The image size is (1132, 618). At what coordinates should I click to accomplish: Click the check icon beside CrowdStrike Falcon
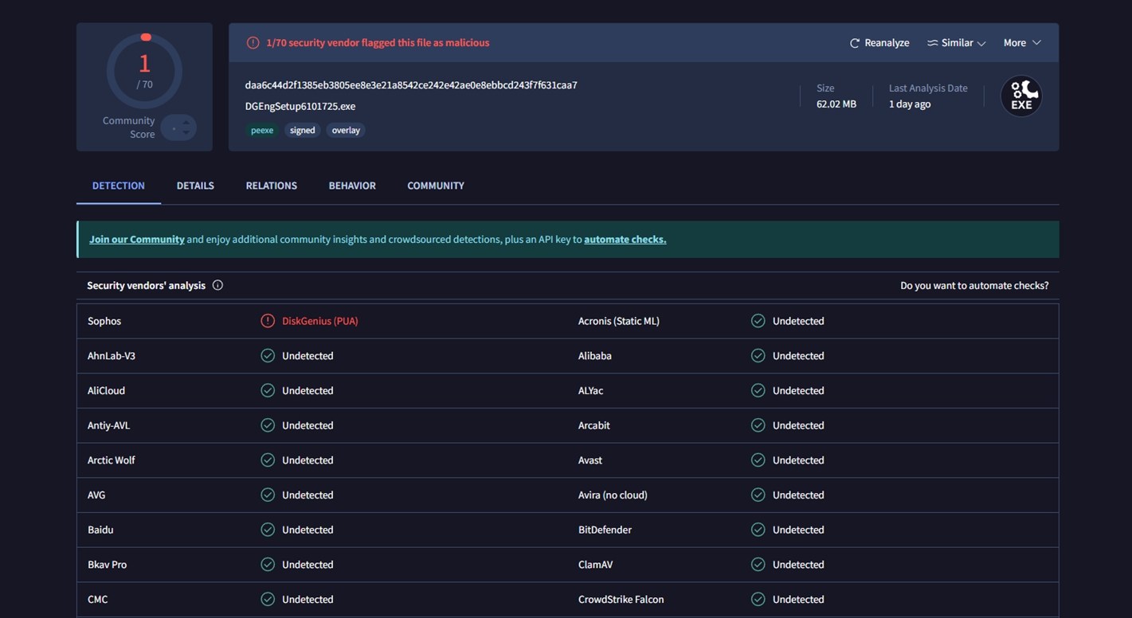click(758, 599)
